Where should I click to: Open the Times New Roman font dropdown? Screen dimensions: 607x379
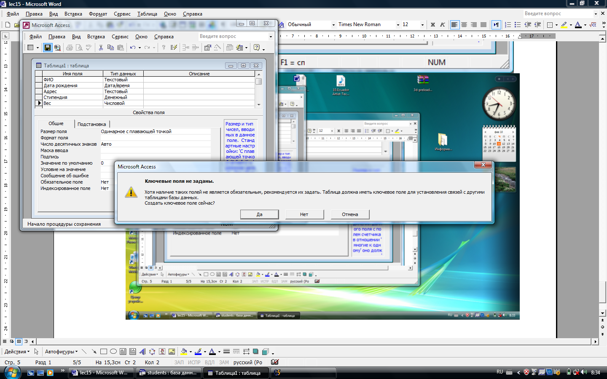coord(398,25)
